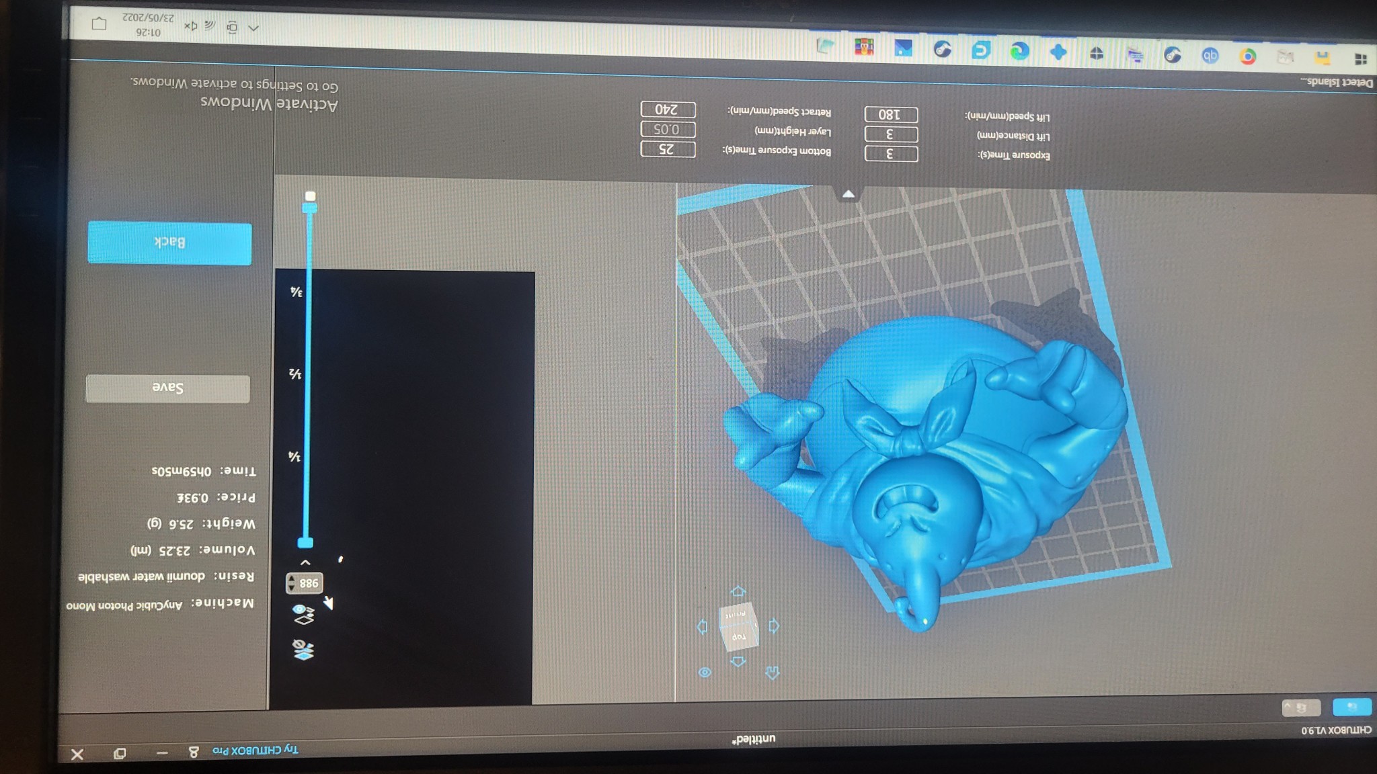Click the view cube's arrow nearest the build plate grid
The height and width of the screenshot is (774, 1377).
coord(738,591)
